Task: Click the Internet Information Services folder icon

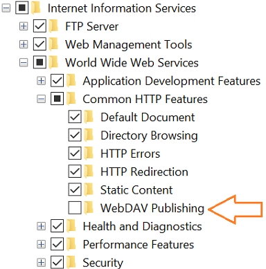Action: (36, 8)
